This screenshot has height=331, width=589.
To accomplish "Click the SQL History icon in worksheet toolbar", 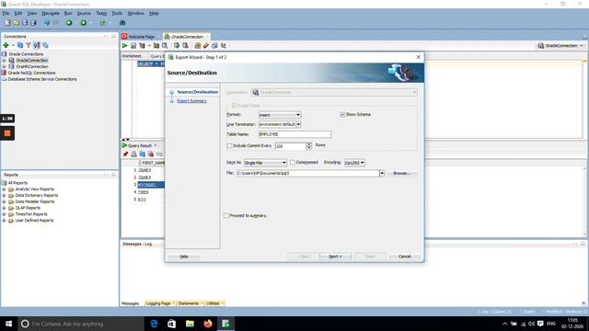I will point(214,46).
